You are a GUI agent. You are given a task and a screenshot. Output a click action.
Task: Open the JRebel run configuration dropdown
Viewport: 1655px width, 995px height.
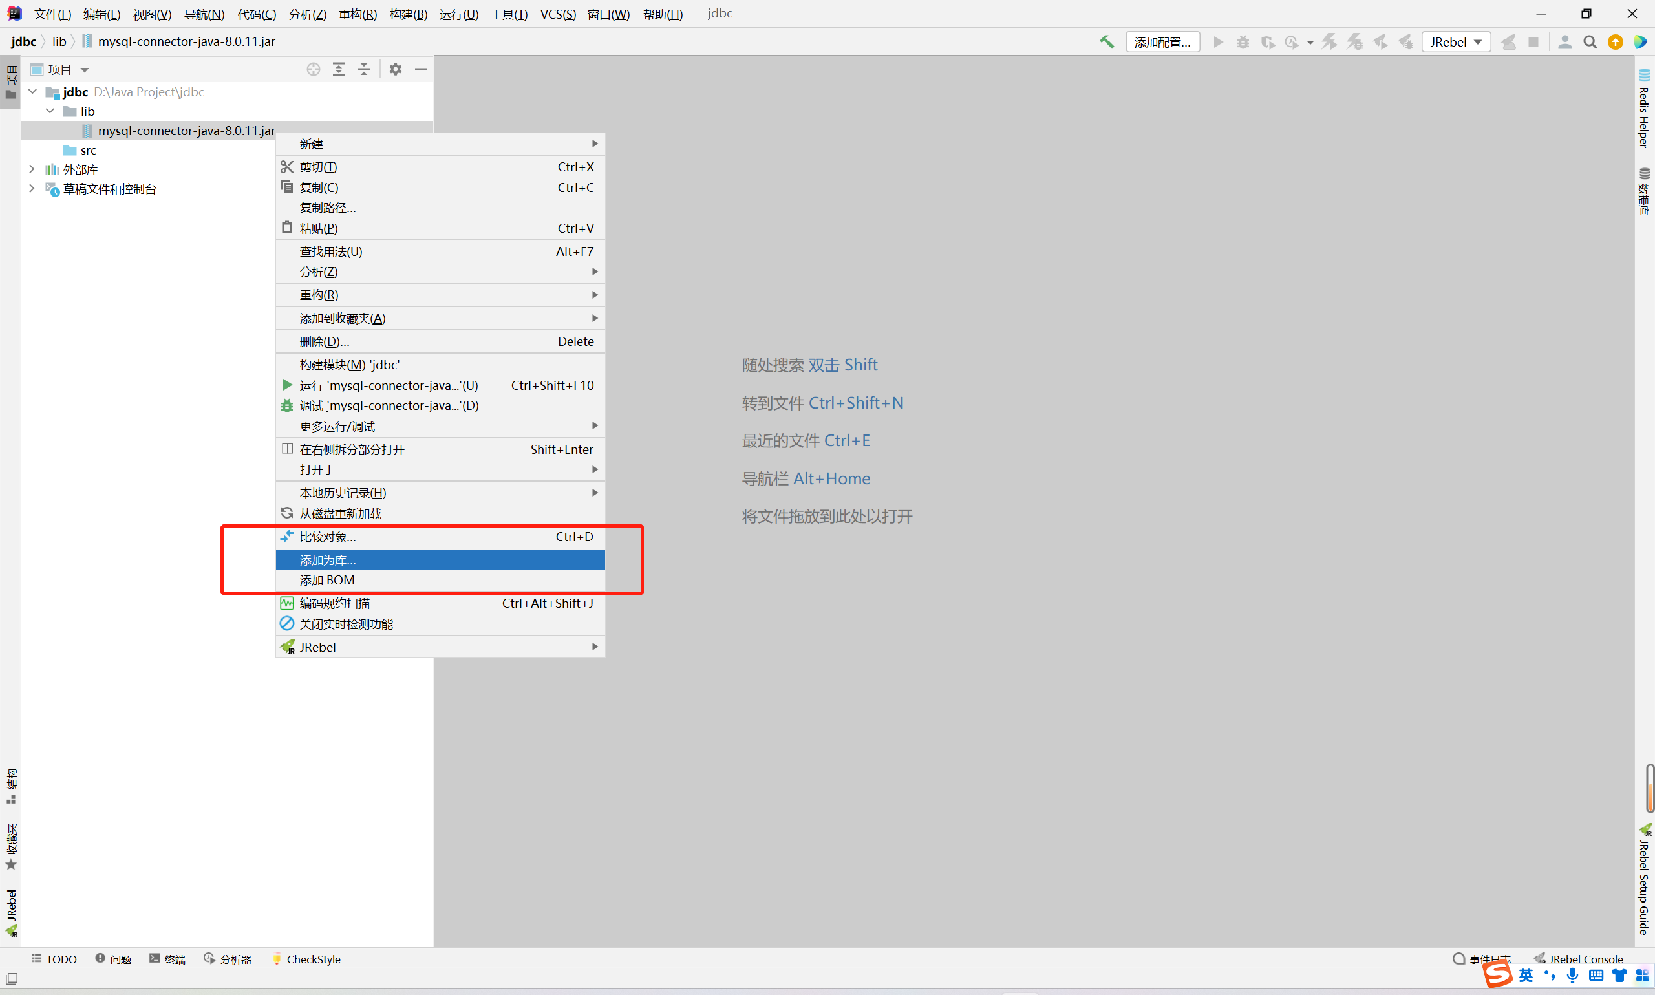click(1455, 42)
